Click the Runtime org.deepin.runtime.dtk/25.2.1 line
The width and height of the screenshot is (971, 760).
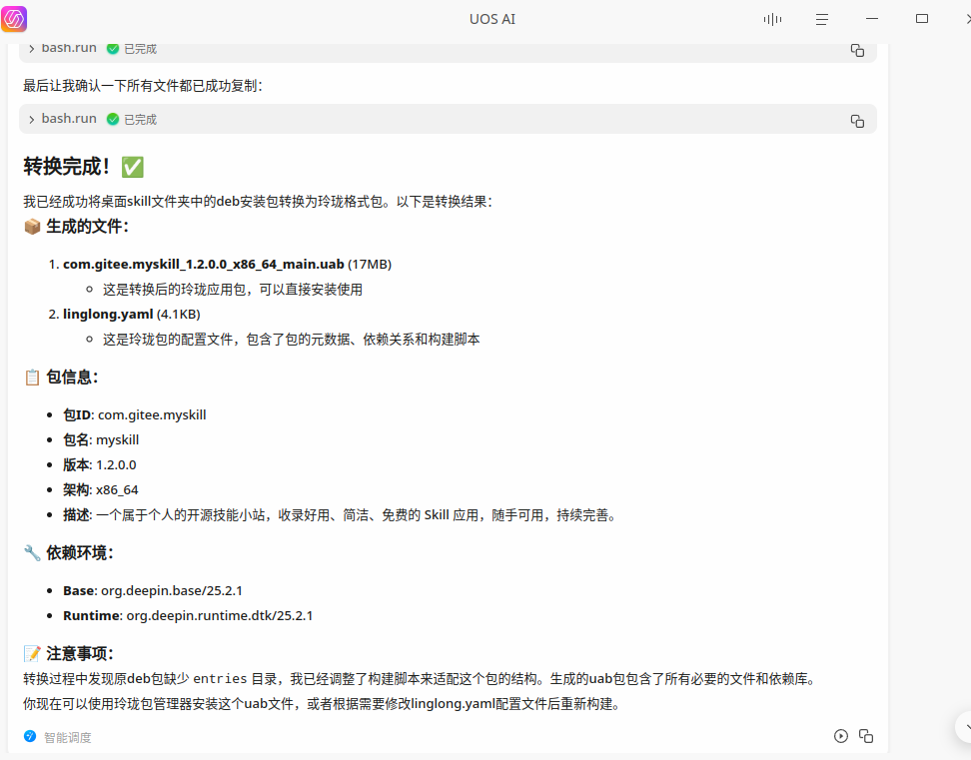pyautogui.click(x=188, y=616)
